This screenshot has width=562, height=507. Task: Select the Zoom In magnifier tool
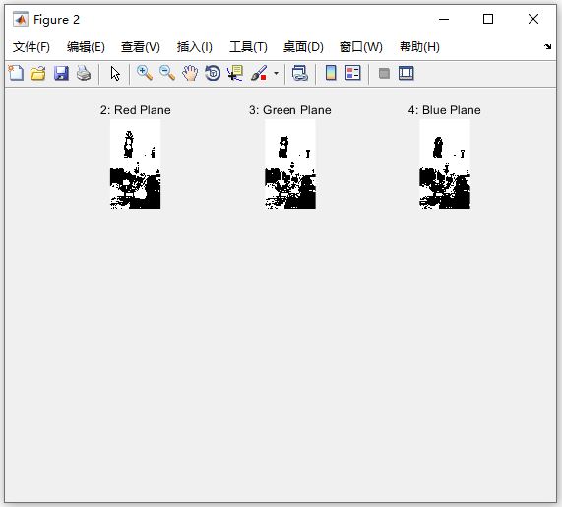click(x=145, y=73)
